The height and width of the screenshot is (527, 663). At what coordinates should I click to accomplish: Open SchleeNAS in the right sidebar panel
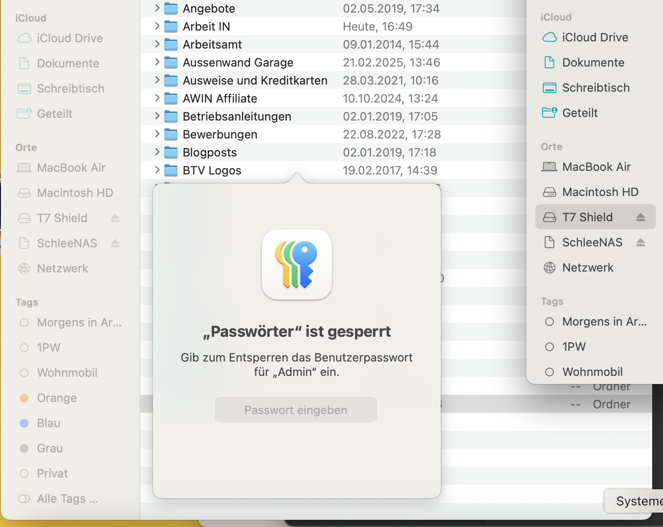click(x=582, y=242)
